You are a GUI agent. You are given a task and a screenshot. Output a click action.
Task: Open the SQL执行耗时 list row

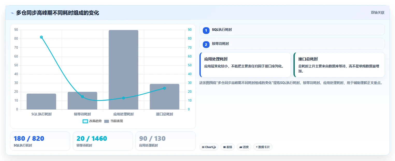[x=292, y=30]
